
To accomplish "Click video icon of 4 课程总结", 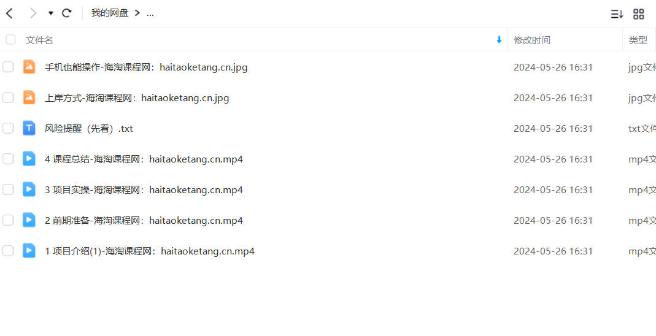I will pyautogui.click(x=29, y=159).
